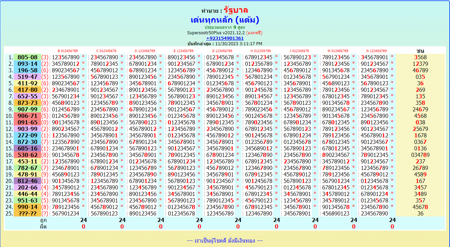Click ชน value 034789 in row 16
The height and width of the screenshot is (247, 450).
[420, 155]
